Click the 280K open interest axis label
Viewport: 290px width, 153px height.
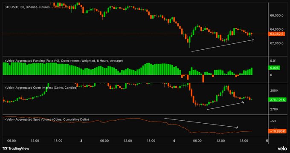275,91
